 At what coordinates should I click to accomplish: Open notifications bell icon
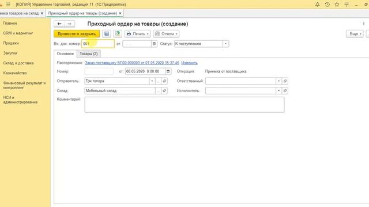coord(317,5)
